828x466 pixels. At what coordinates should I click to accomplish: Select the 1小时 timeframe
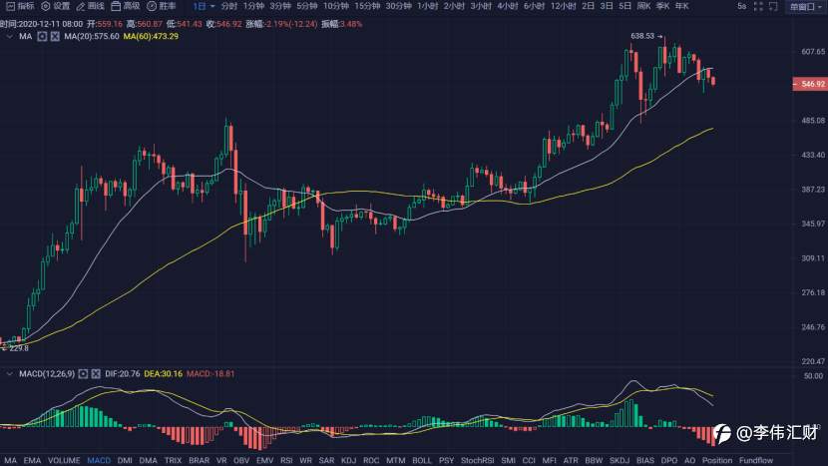427,6
